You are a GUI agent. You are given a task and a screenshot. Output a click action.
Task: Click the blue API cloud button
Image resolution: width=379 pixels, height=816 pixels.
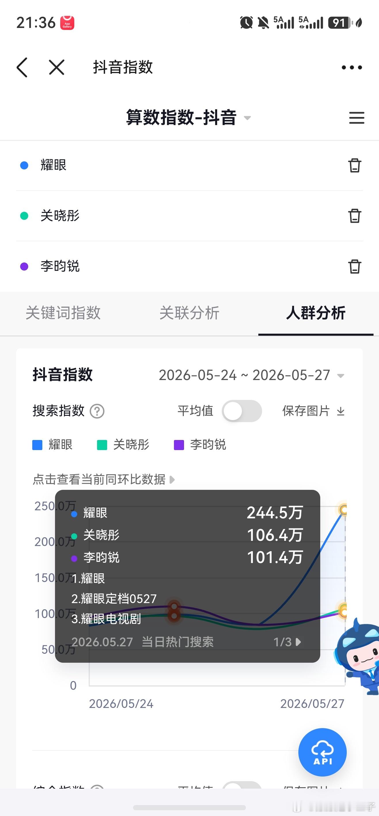tap(322, 752)
